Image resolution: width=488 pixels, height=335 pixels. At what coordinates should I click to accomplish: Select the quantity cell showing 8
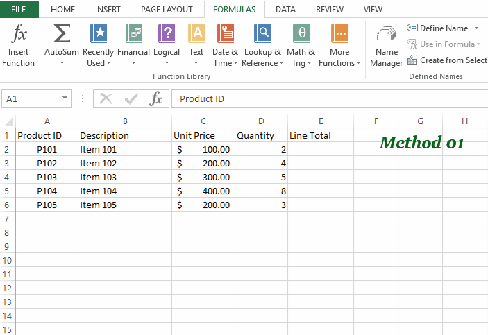pyautogui.click(x=262, y=191)
